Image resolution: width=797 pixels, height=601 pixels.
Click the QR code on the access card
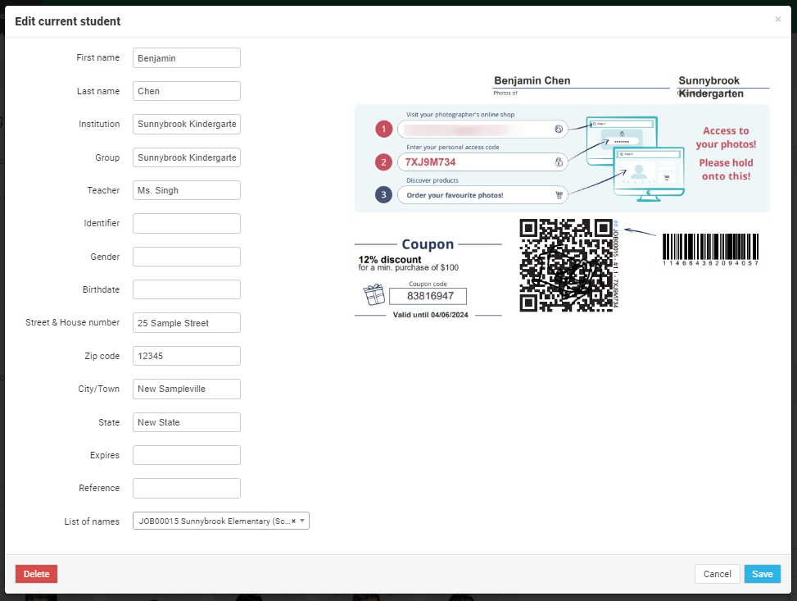click(x=566, y=265)
